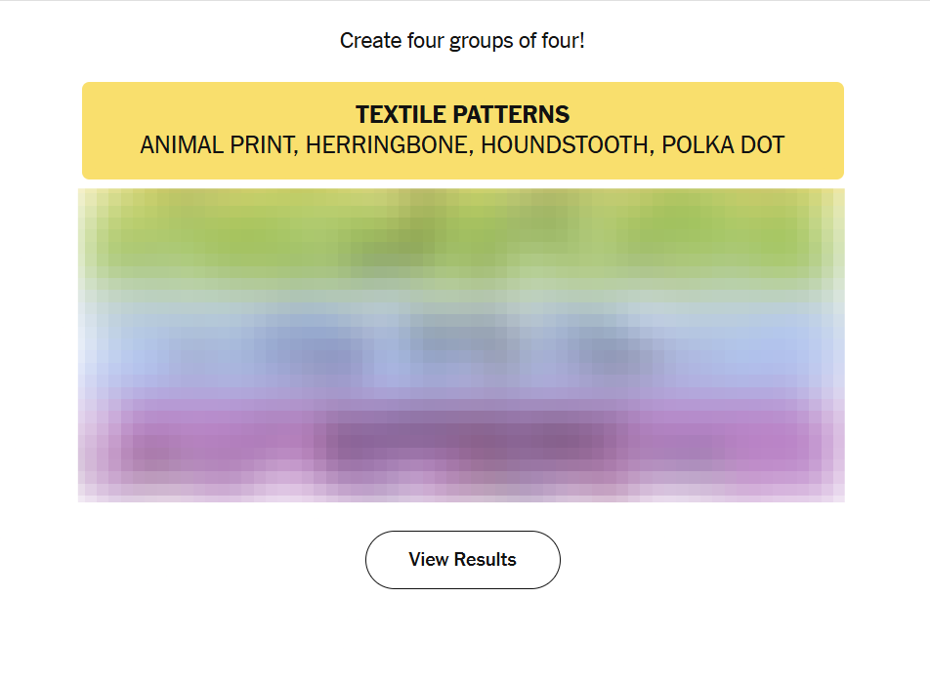Image resolution: width=930 pixels, height=677 pixels.
Task: Click the 'Create four groups of four!' heading
Action: click(462, 41)
